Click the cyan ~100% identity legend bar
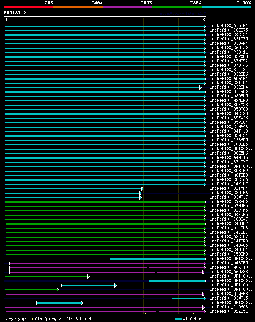 pyautogui.click(x=227, y=7)
